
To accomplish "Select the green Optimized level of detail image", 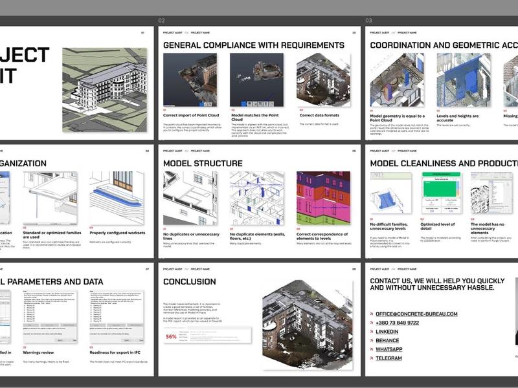I will [441, 193].
